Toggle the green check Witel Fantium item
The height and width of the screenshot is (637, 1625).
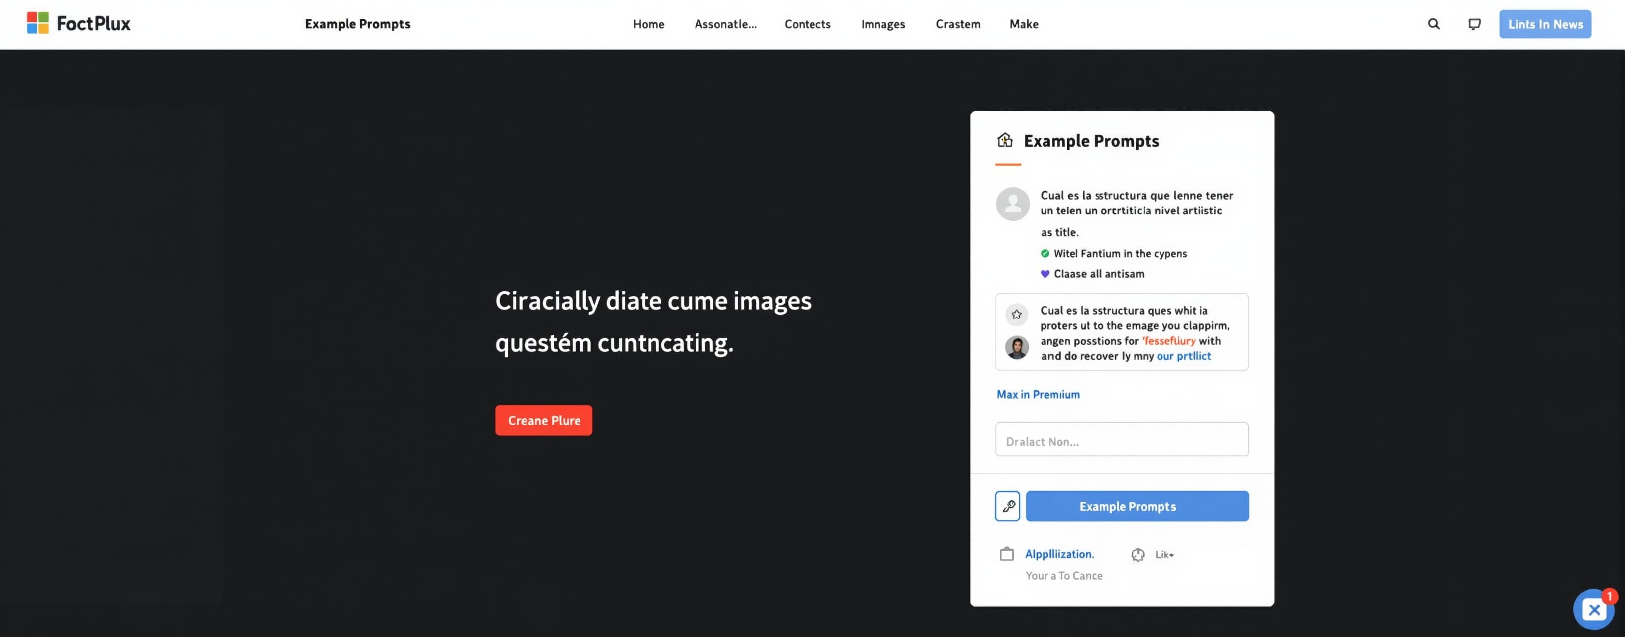pyautogui.click(x=1113, y=253)
